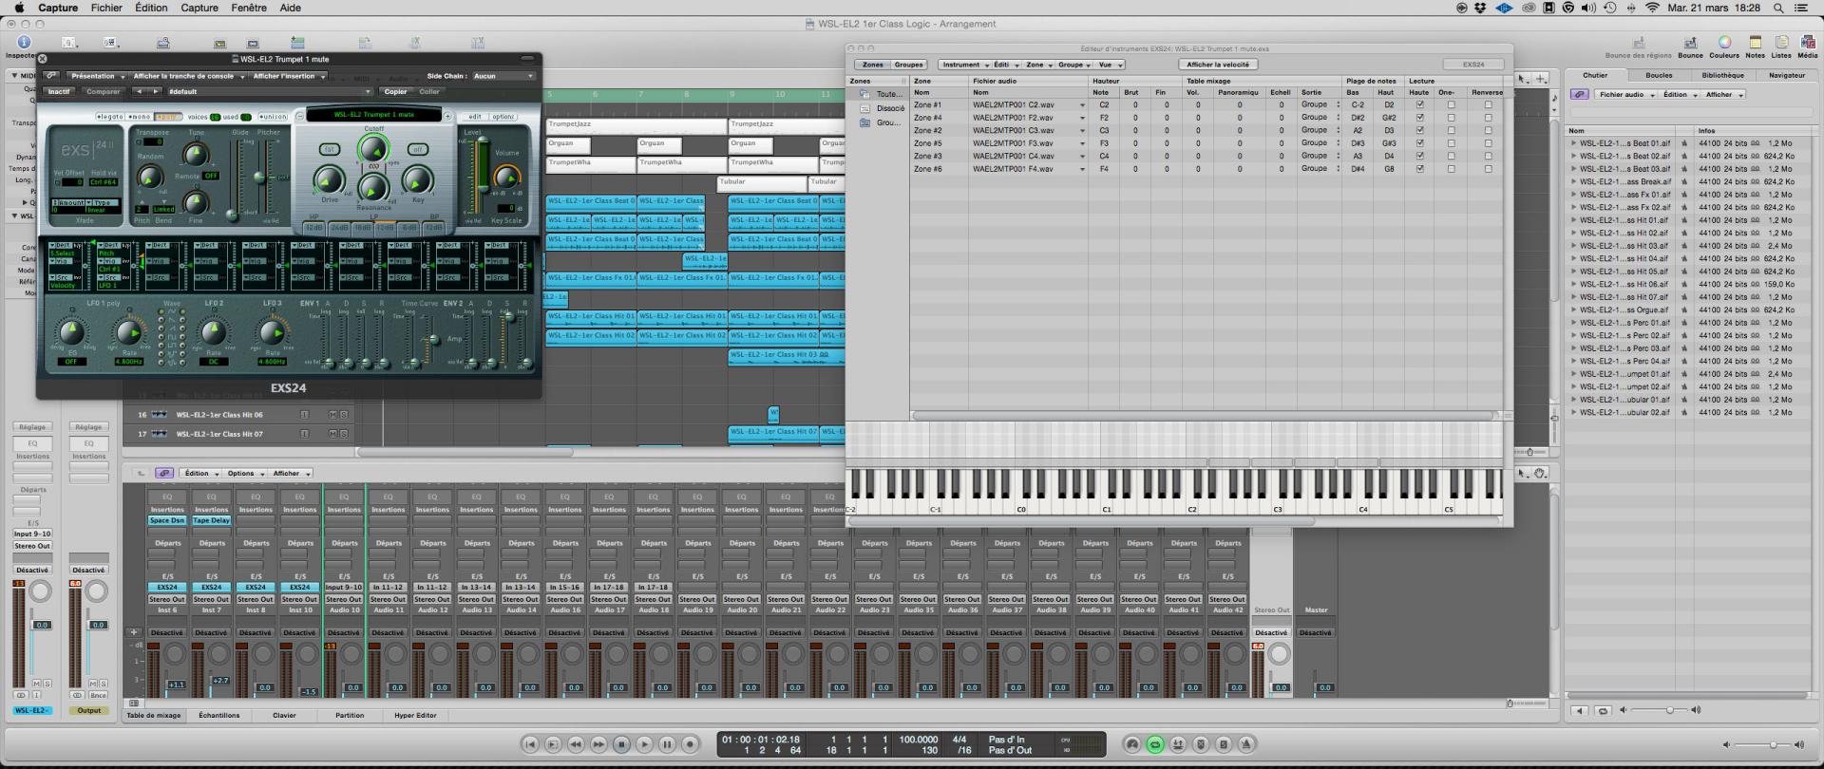This screenshot has height=769, width=1824.
Task: Click the Dropbox icon in menu bar
Action: (1480, 8)
